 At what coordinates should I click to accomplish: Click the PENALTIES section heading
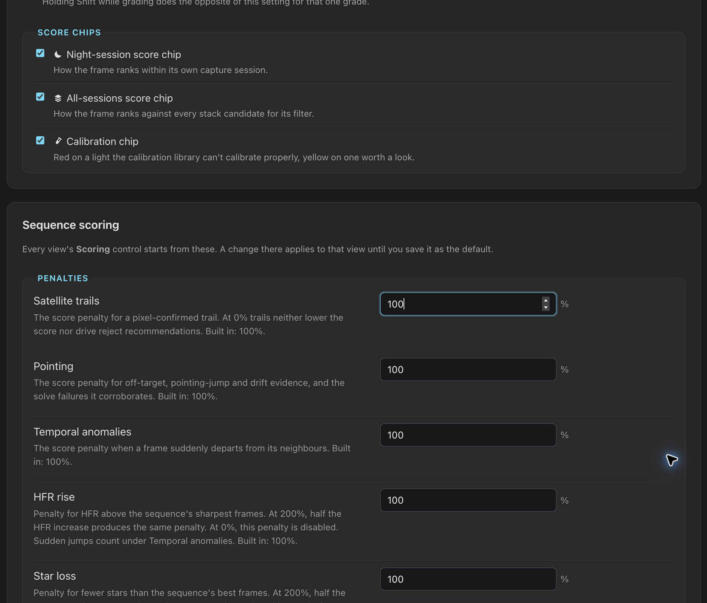tap(63, 279)
